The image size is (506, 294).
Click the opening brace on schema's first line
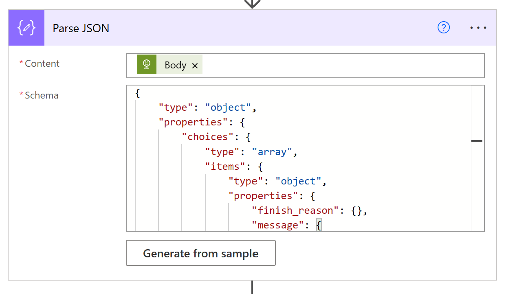[x=138, y=93]
